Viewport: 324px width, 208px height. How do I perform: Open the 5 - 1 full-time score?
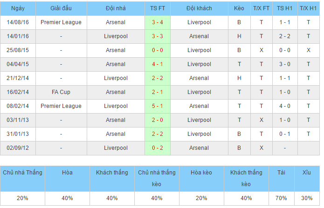click(157, 106)
